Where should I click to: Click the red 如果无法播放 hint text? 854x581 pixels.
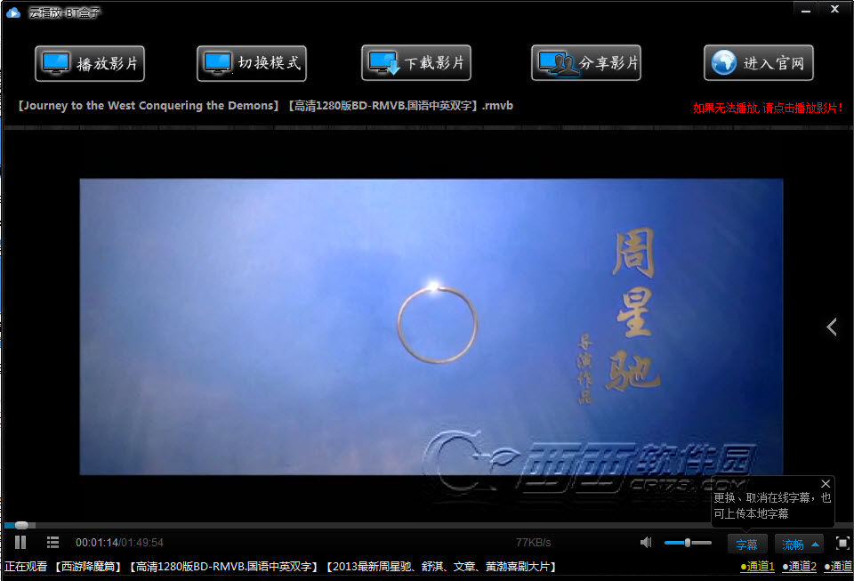click(x=768, y=108)
